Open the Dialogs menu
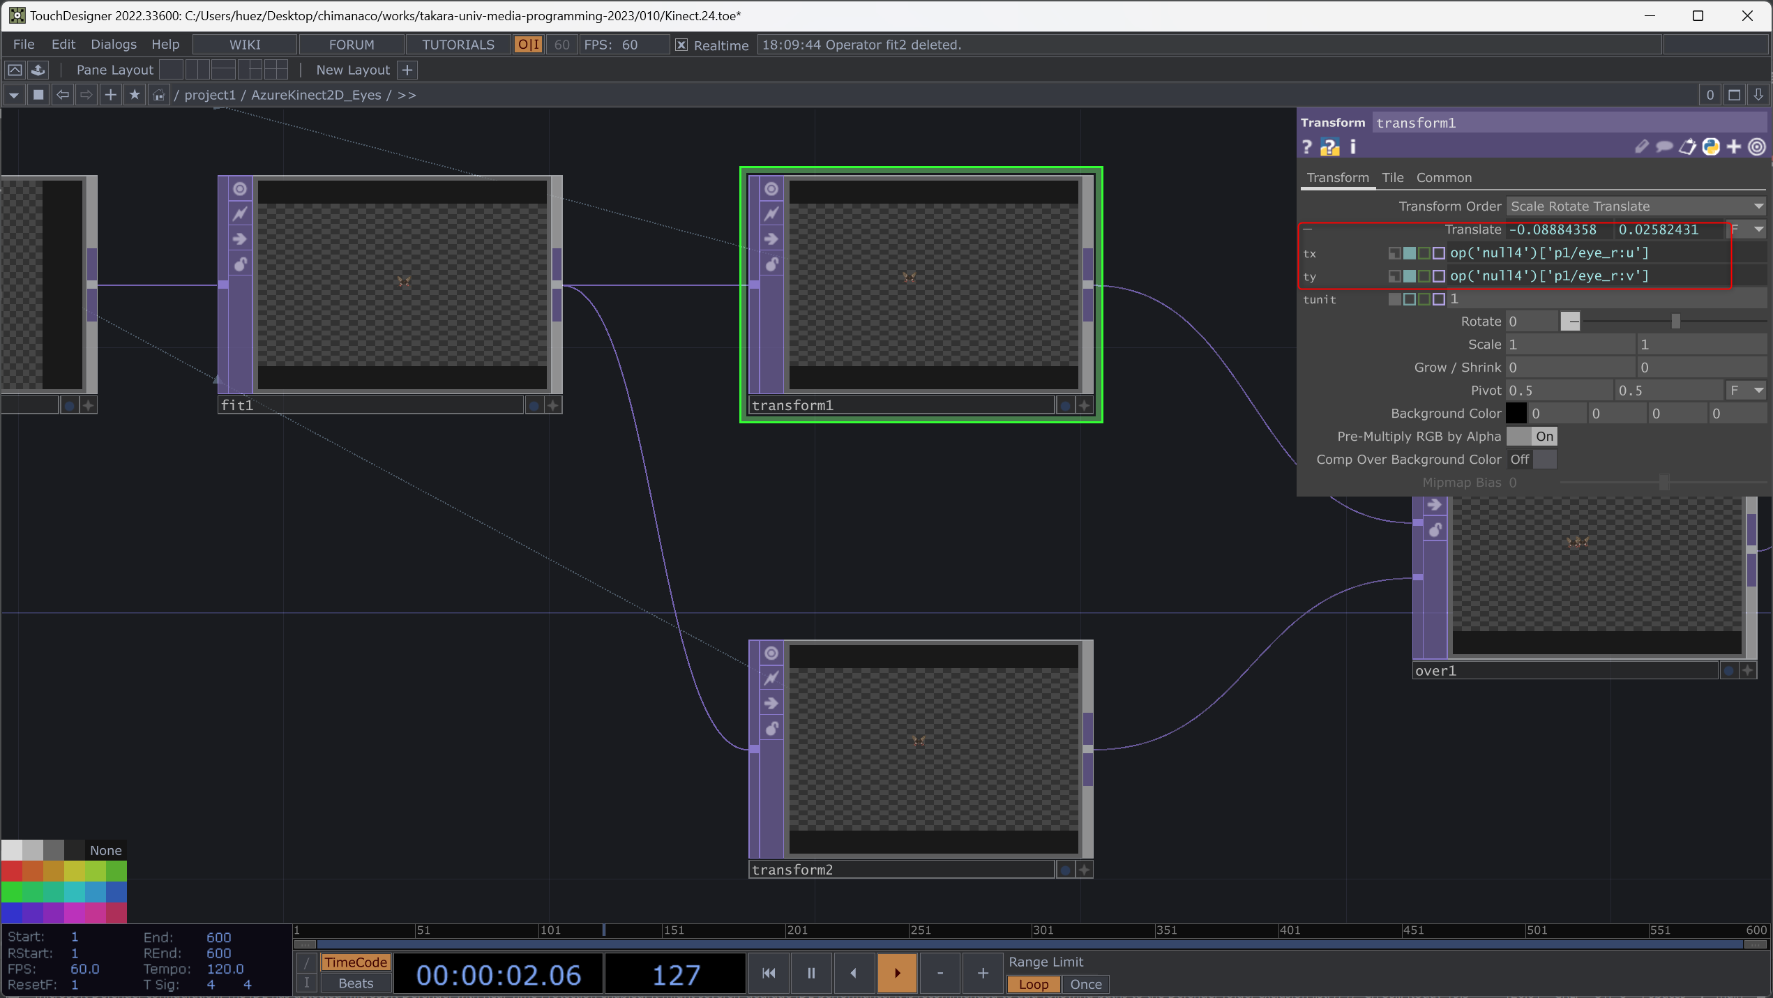The height and width of the screenshot is (998, 1773). point(113,45)
